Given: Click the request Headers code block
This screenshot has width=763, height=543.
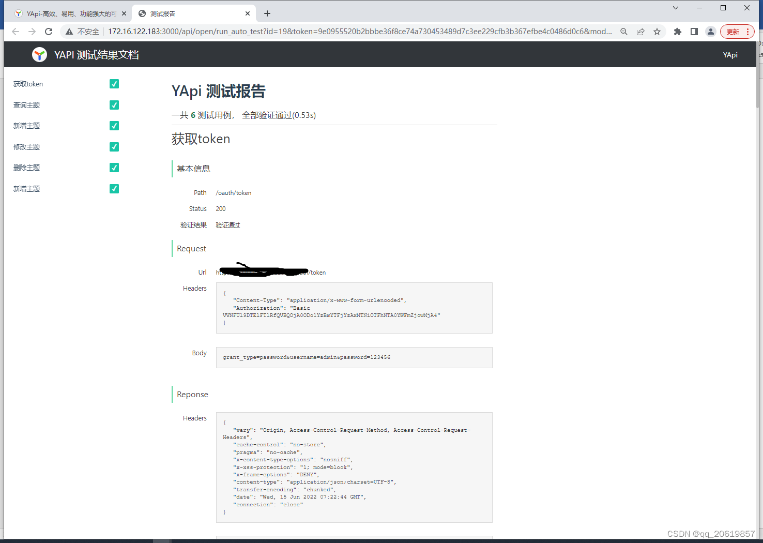Looking at the screenshot, I should [354, 308].
